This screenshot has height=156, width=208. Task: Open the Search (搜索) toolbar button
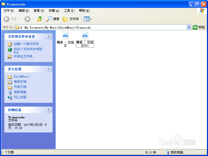coord(53,19)
